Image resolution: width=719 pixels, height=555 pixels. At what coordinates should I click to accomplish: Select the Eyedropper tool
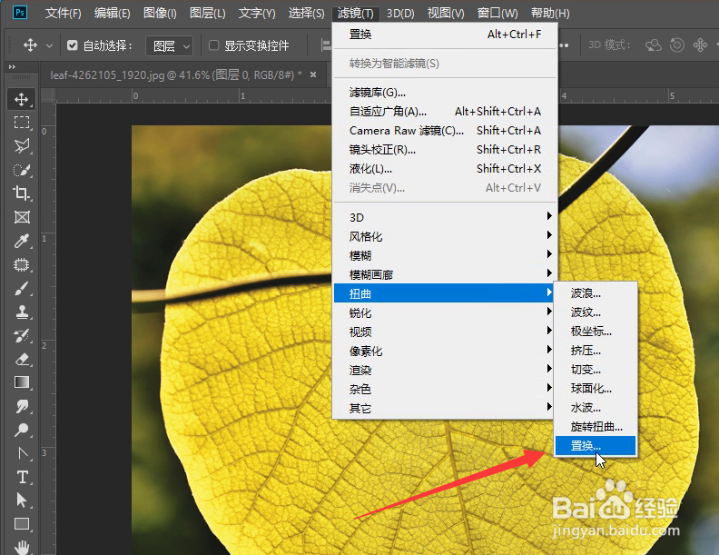coord(21,241)
